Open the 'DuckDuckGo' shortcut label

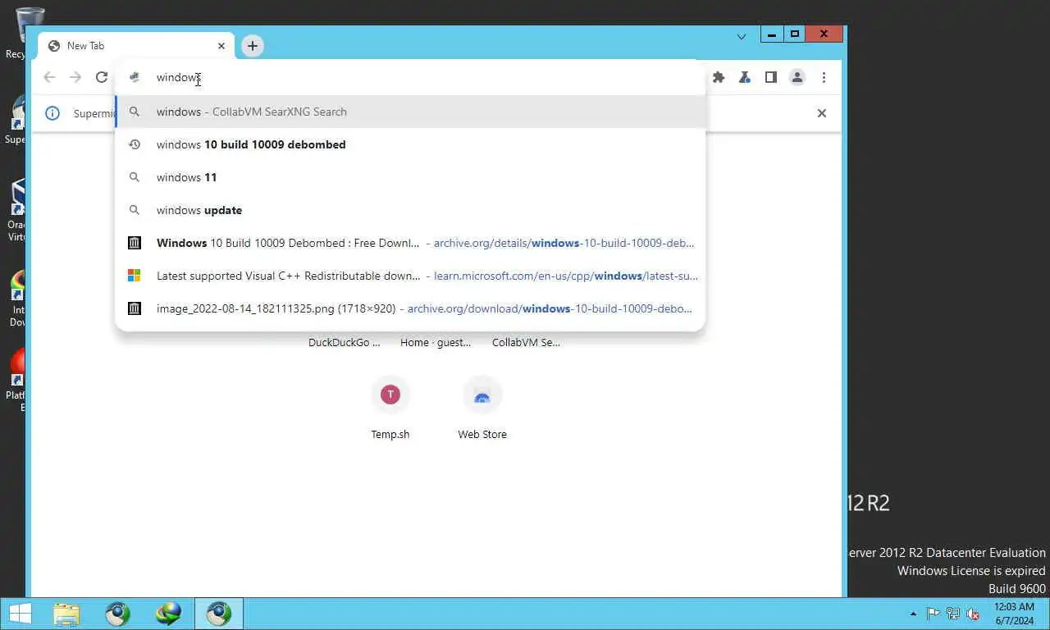[345, 343]
